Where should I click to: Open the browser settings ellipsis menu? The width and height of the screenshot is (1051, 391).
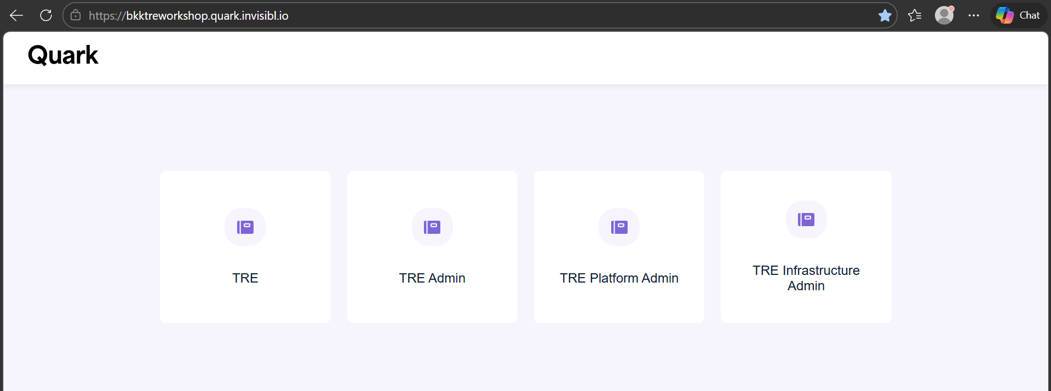(x=973, y=15)
